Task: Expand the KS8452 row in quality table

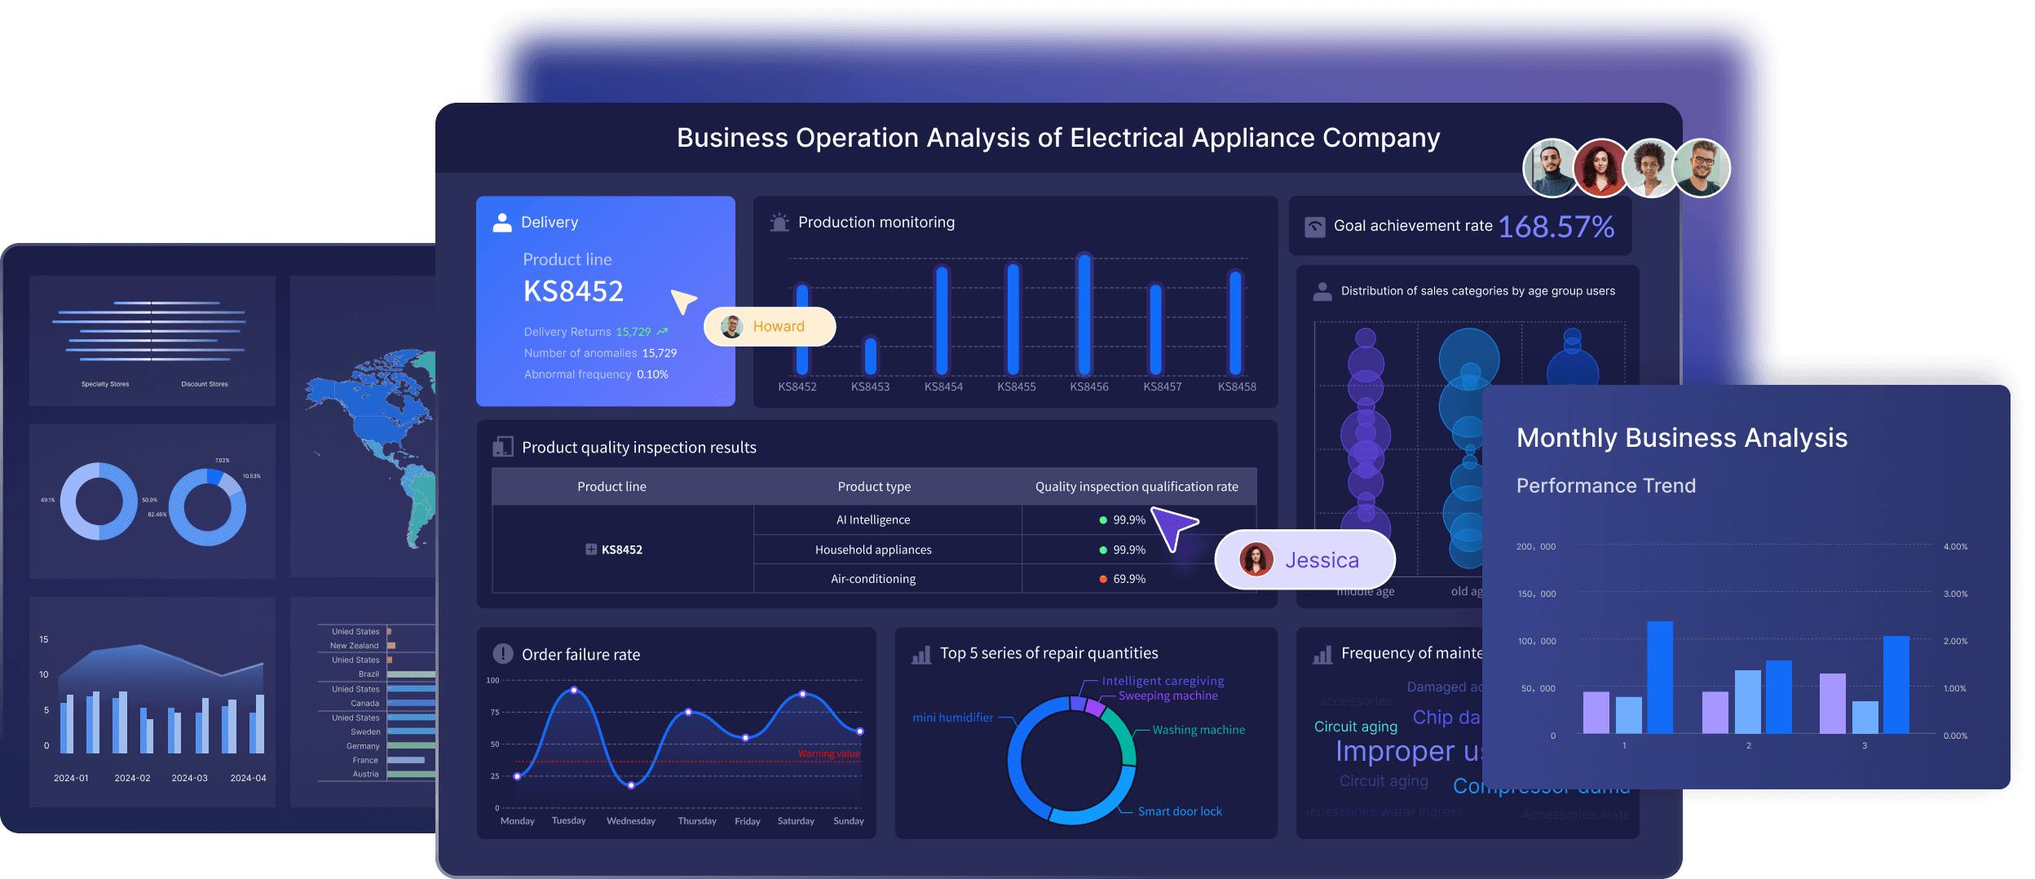Action: [x=591, y=550]
